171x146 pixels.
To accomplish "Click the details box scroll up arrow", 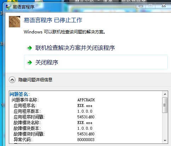I will click(165, 94).
